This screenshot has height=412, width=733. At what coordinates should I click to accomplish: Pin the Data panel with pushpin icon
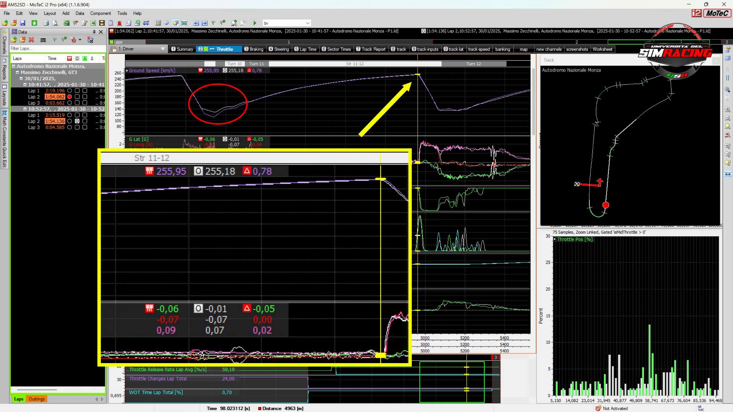[94, 32]
